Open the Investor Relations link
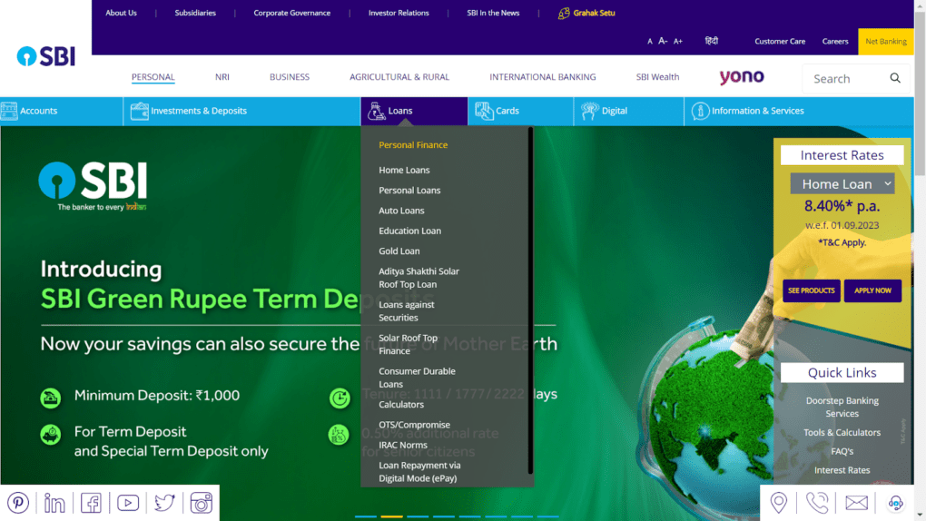The height and width of the screenshot is (521, 926). [399, 13]
